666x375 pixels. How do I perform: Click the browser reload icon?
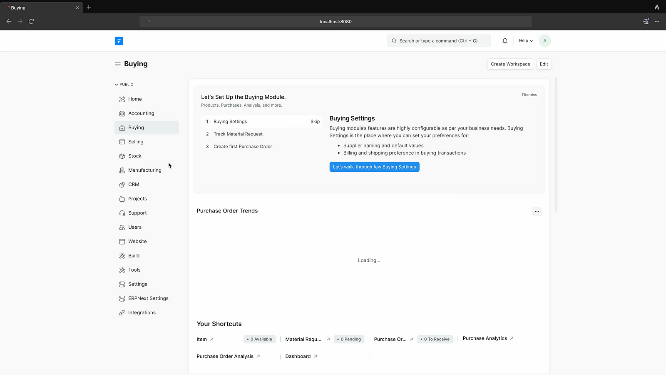[31, 22]
